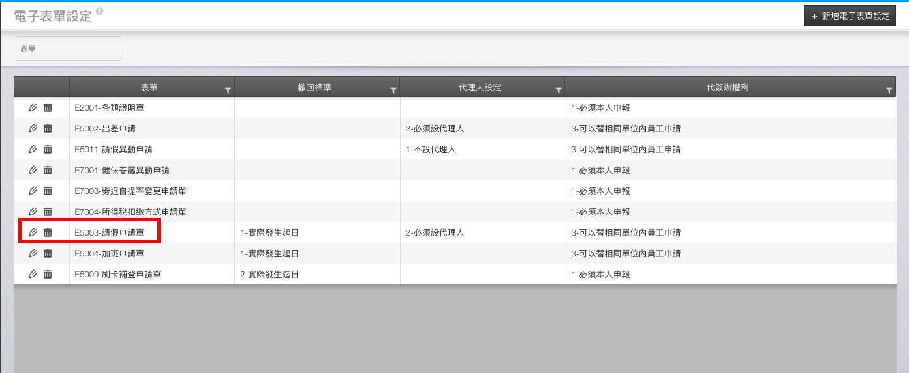Delete the E5011-請假異動申請 row via trash icon
This screenshot has height=373, width=909.
point(48,149)
